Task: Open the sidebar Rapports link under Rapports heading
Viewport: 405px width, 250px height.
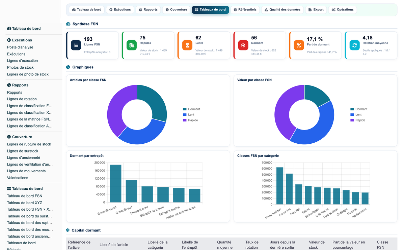Action: point(15,93)
